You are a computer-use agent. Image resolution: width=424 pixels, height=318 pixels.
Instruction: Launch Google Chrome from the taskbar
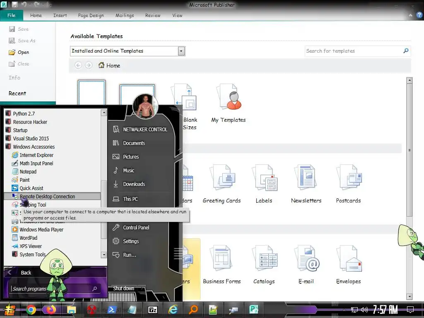point(31,310)
